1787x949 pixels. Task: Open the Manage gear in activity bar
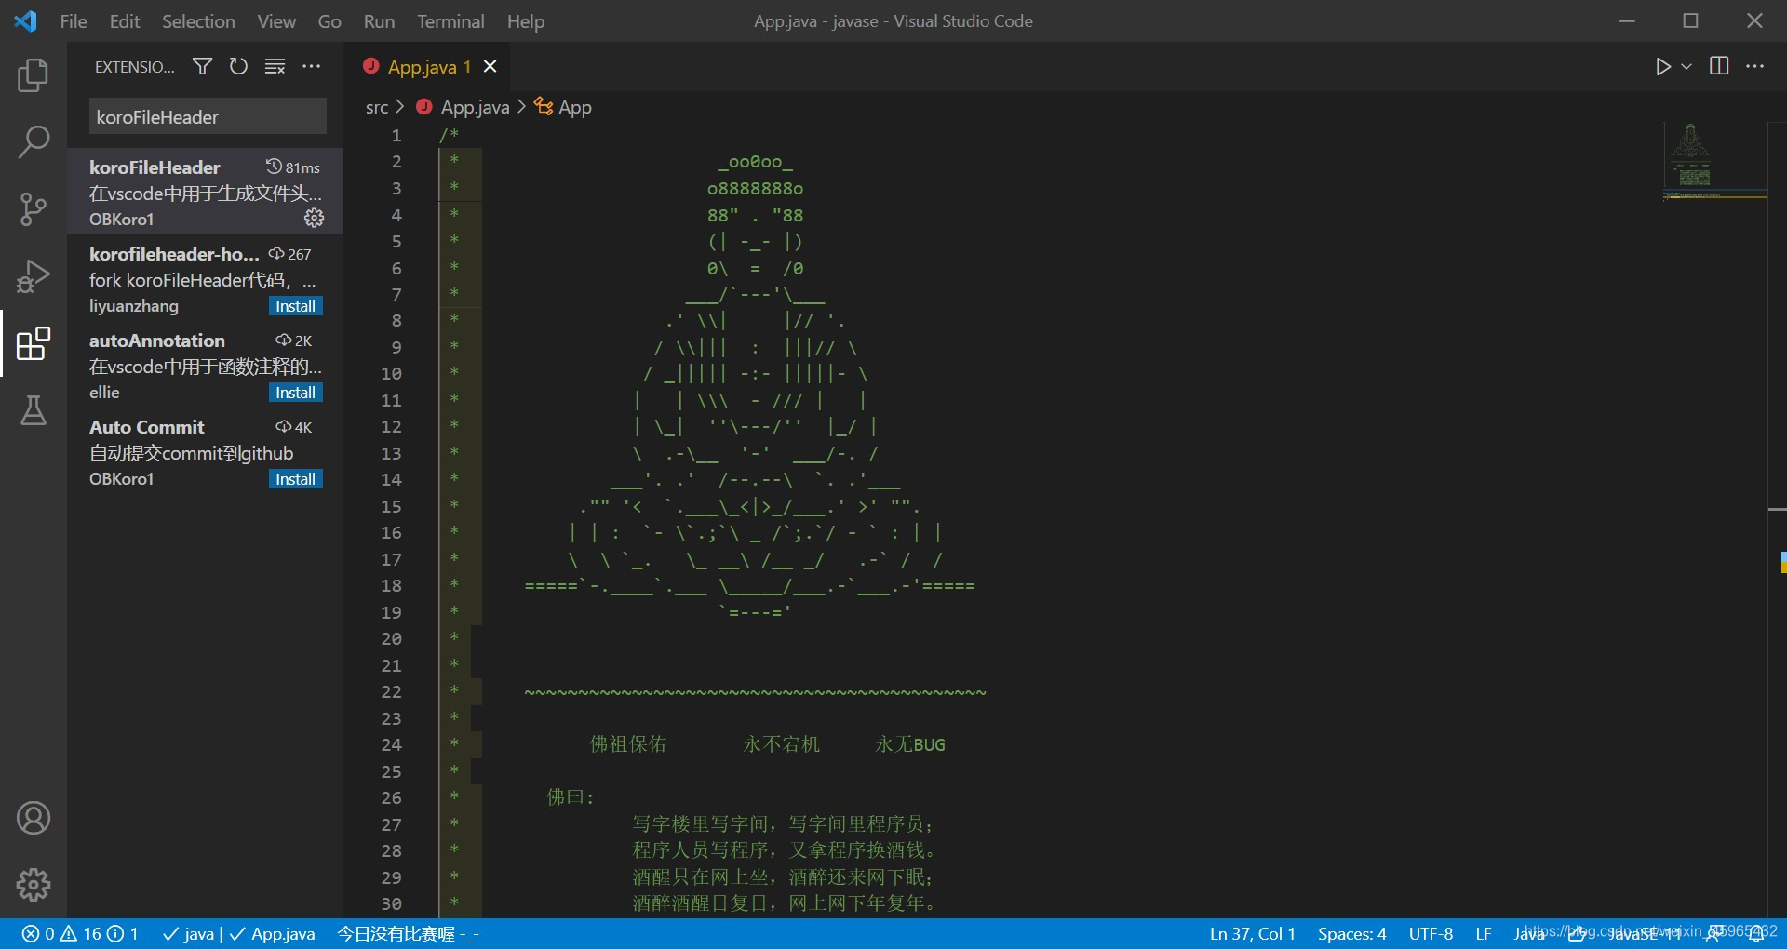tap(34, 885)
